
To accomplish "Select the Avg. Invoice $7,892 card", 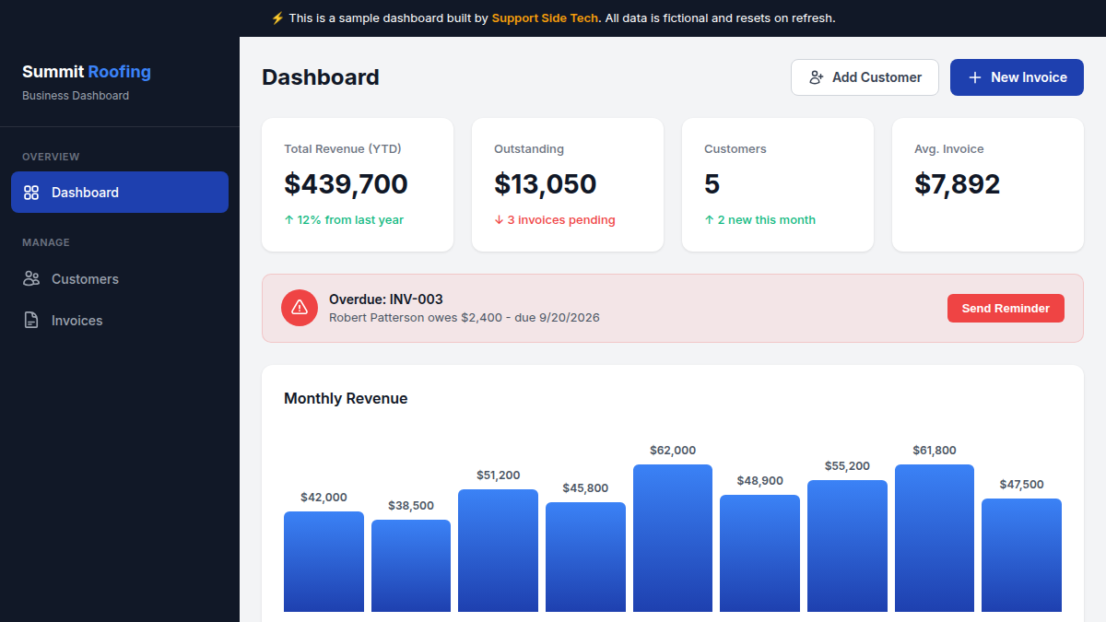I will coord(988,184).
